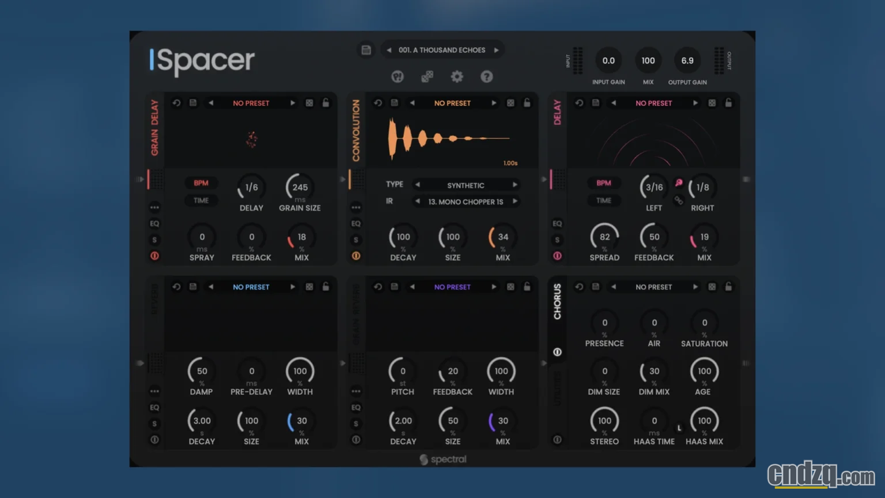Open Convolution module EQ

(356, 223)
